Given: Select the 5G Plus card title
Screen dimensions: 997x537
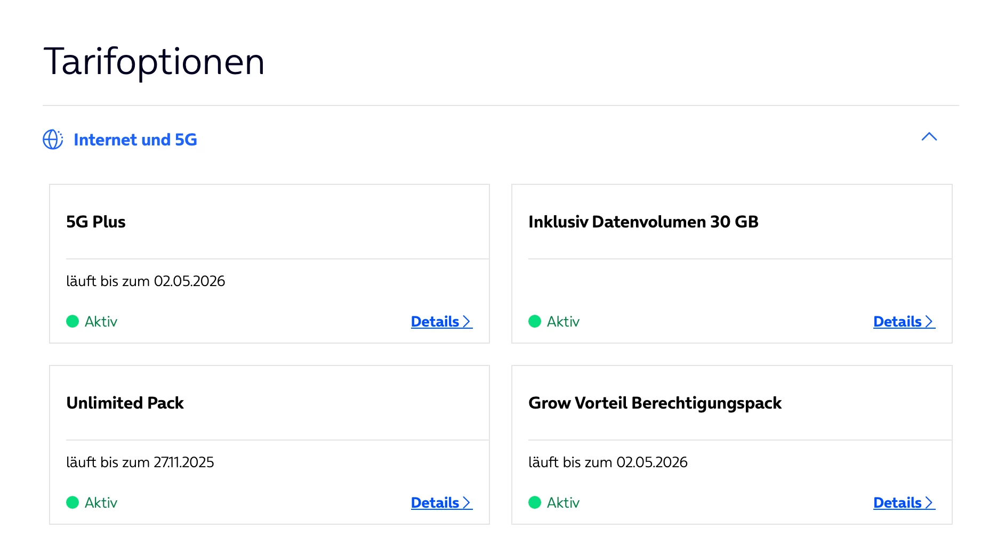Looking at the screenshot, I should 96,222.
